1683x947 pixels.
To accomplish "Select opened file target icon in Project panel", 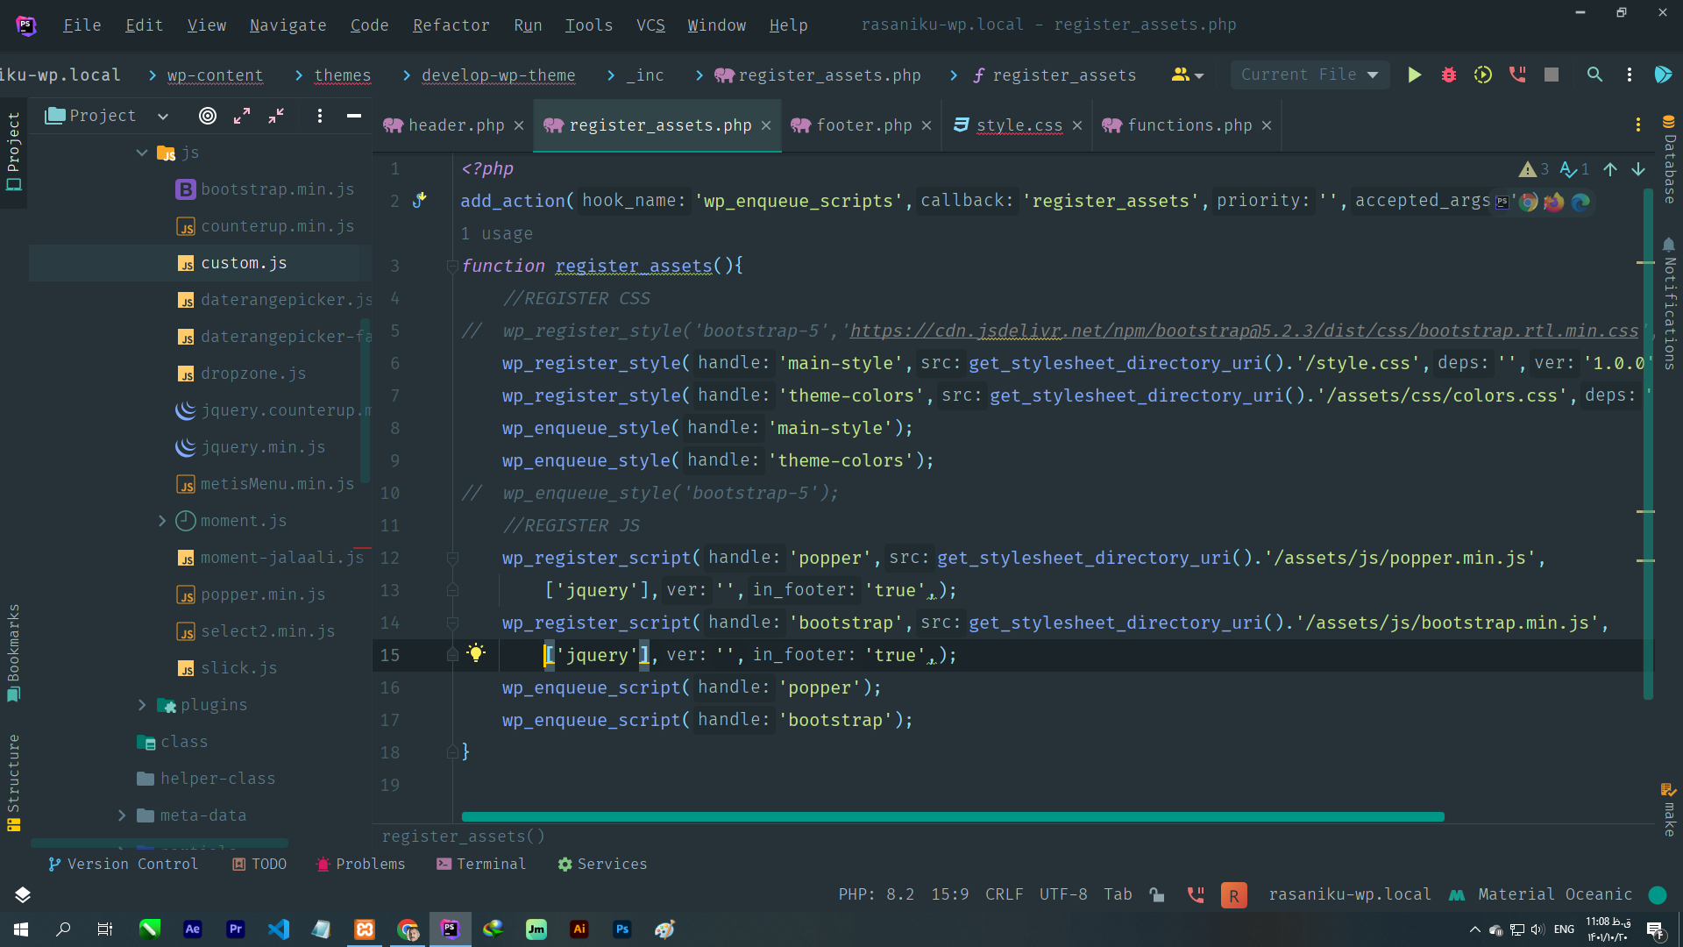I will (208, 116).
